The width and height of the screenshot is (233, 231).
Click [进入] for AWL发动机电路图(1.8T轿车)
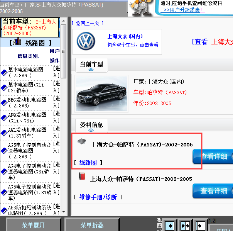[x=56, y=132]
